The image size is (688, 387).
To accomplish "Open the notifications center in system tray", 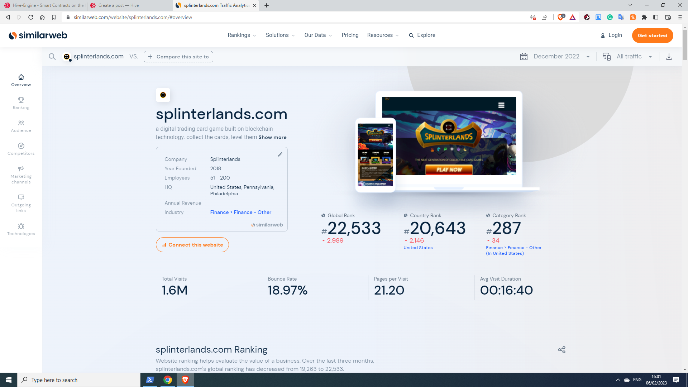I will tap(676, 380).
